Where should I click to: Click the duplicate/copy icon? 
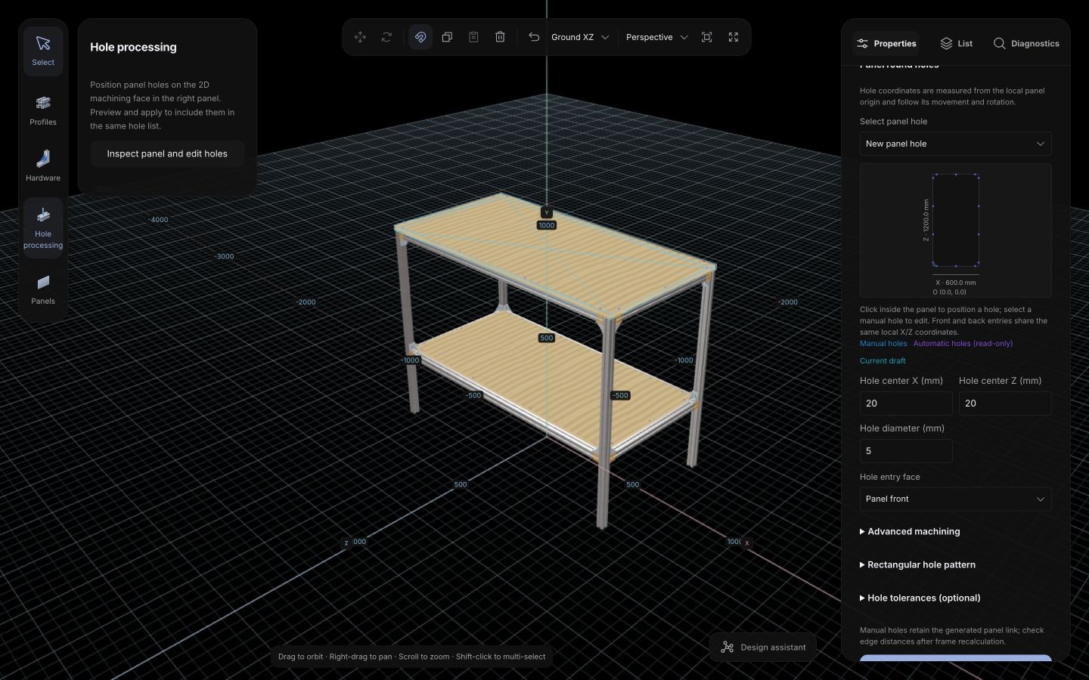[447, 37]
